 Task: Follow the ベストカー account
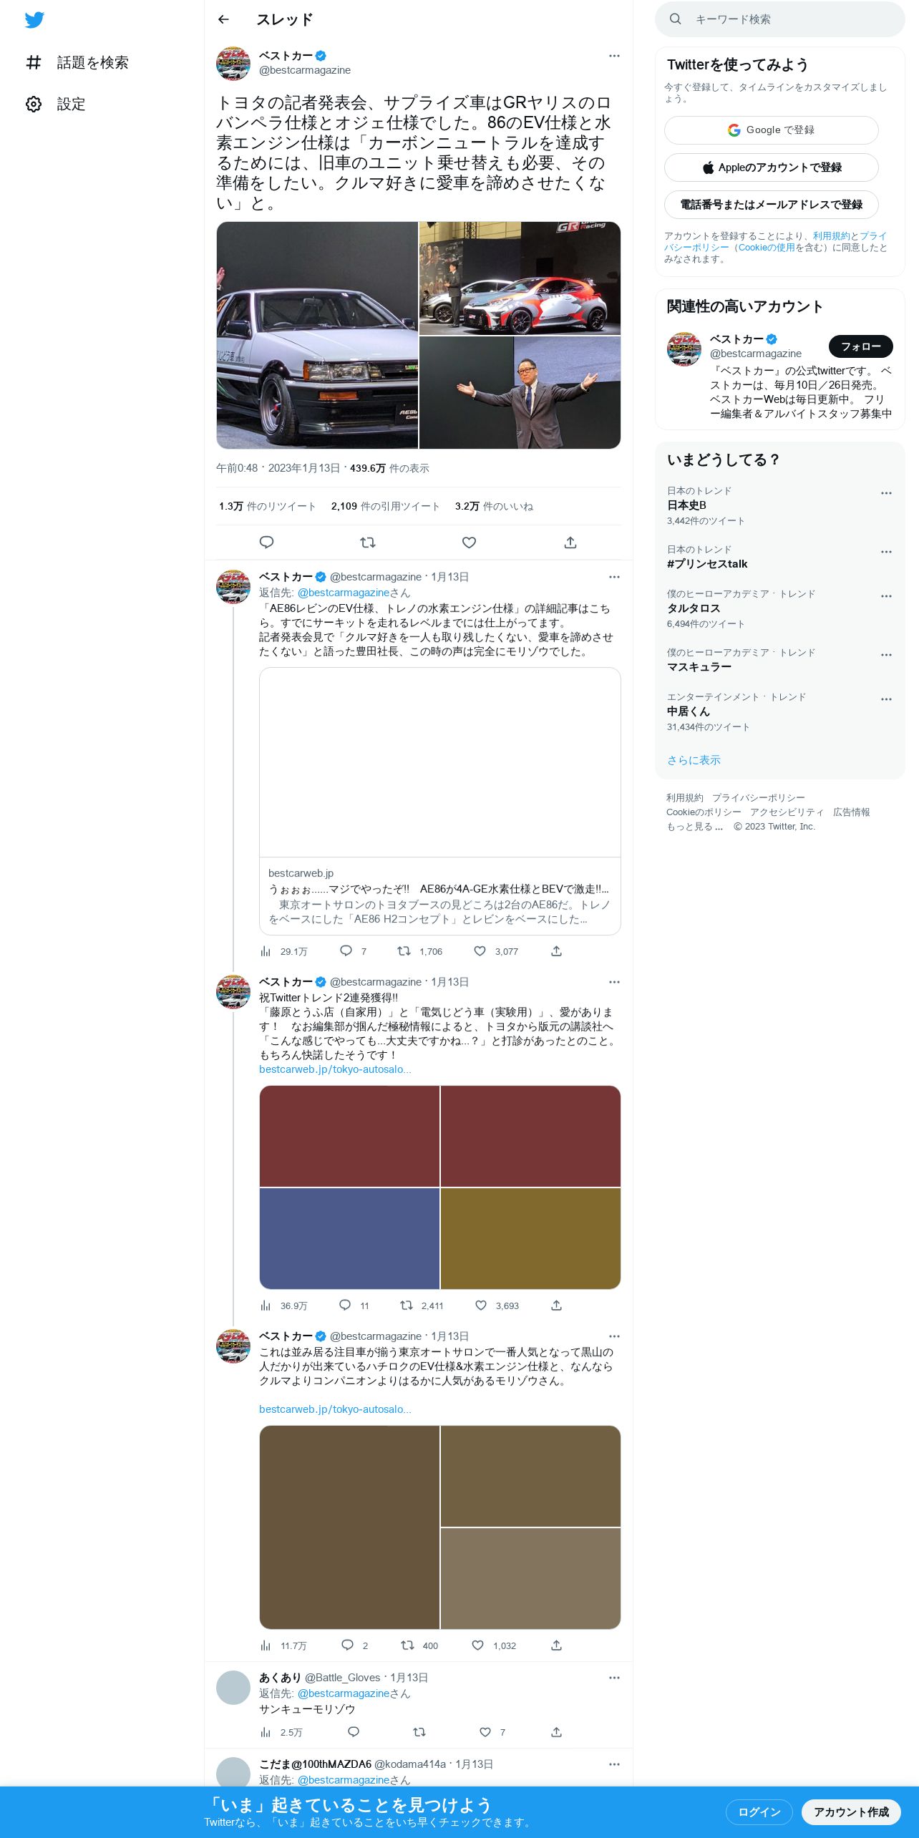coord(860,346)
